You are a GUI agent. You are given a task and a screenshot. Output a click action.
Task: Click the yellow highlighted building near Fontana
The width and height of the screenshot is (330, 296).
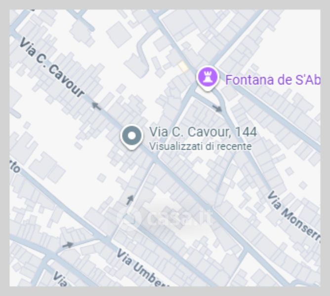coord(183,67)
